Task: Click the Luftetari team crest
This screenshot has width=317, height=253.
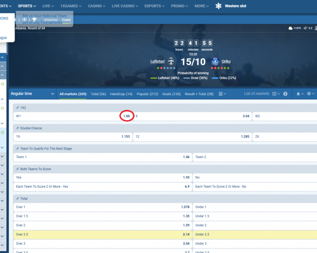Action: click(x=171, y=61)
